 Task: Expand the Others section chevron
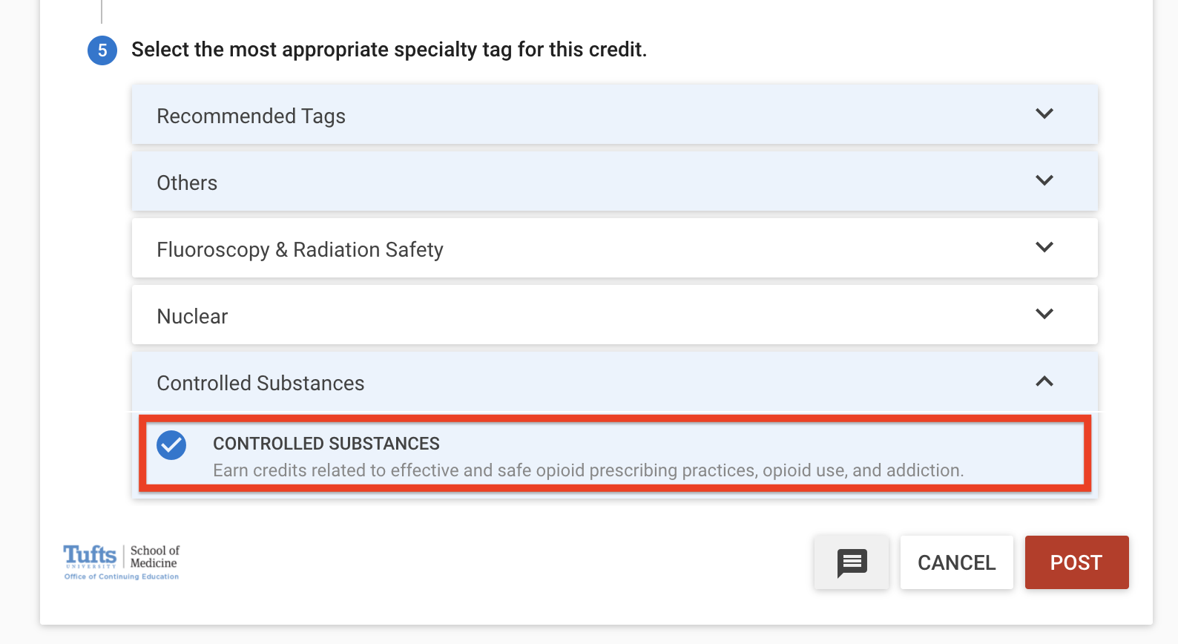1044,181
